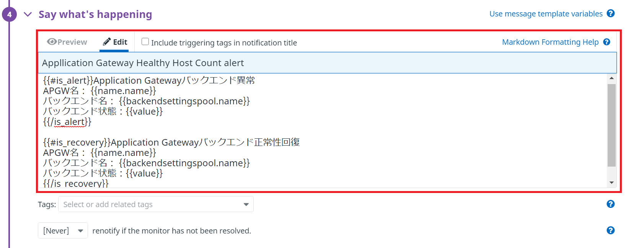The height and width of the screenshot is (248, 626).
Task: Click the eye icon on Preview tab
Action: pos(52,42)
